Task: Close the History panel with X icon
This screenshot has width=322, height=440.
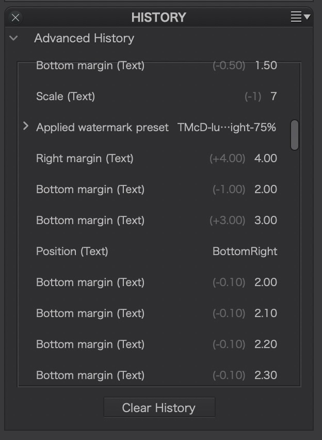Action: (15, 18)
